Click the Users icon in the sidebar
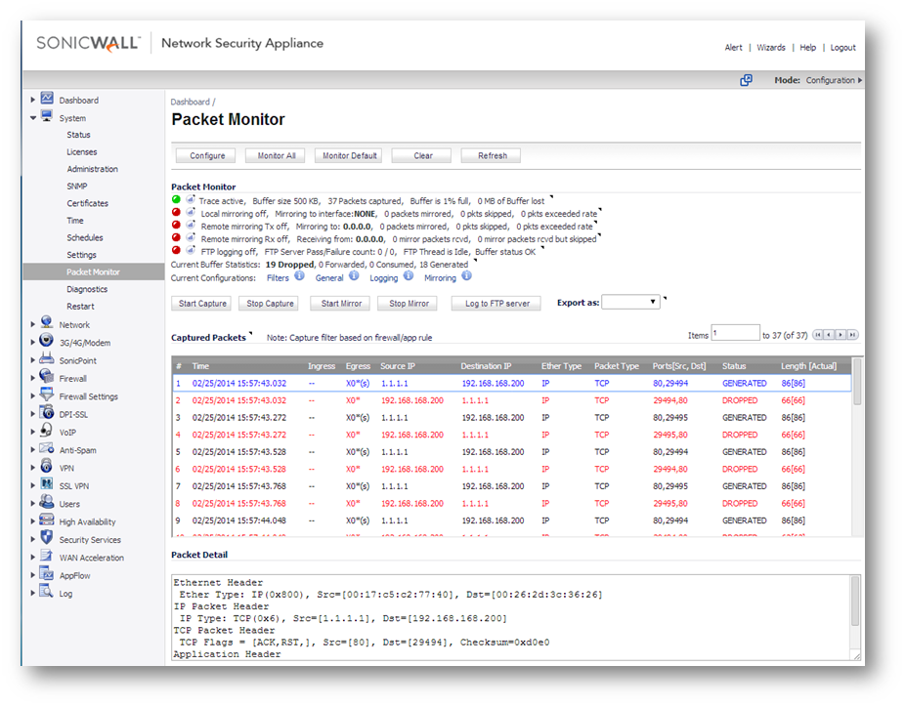The height and width of the screenshot is (707, 906). pos(46,503)
